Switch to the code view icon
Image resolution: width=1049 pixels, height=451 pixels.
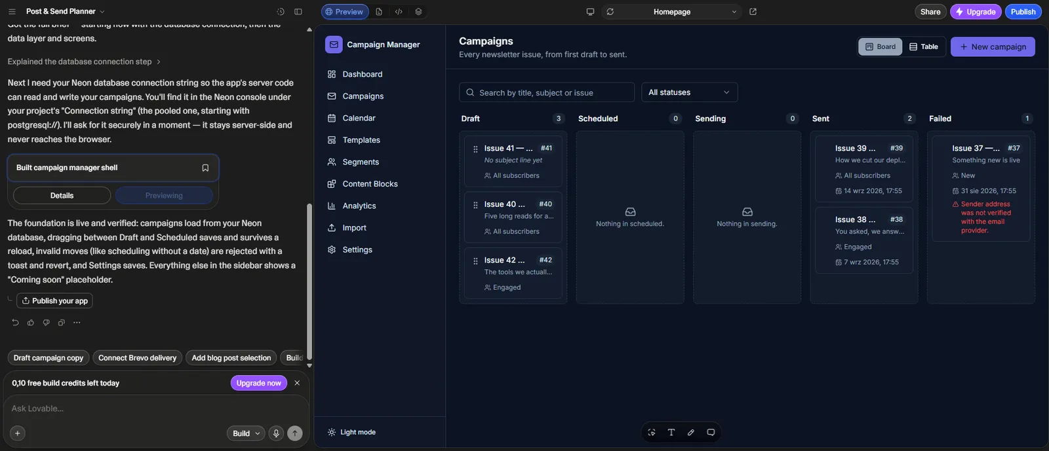pos(399,12)
